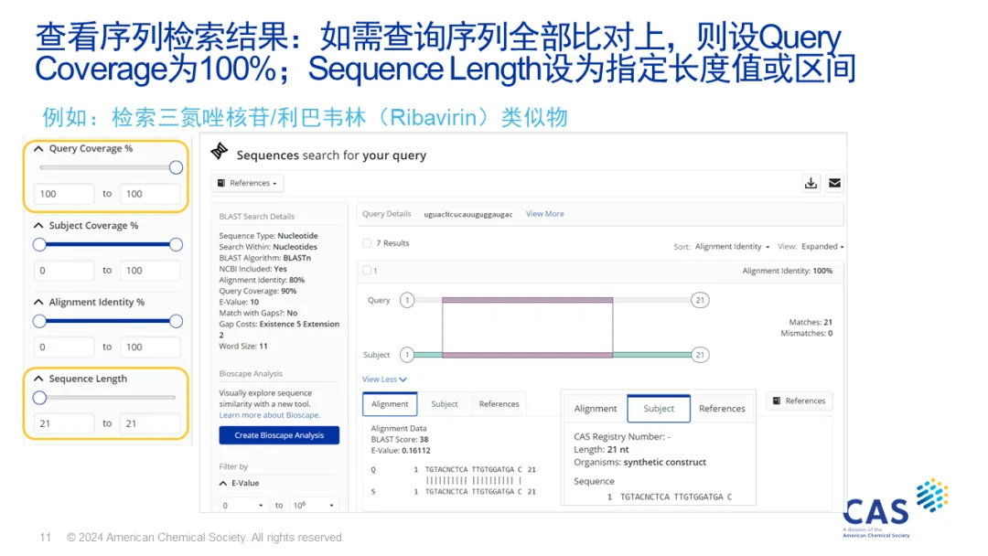Open Learn more about Bioscape link
The image size is (988, 556).
270,415
